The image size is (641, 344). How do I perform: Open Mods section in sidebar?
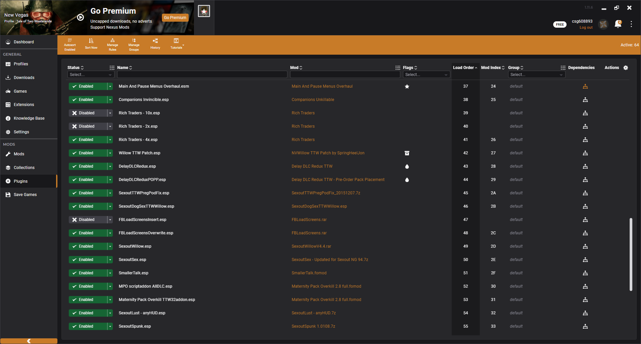pyautogui.click(x=29, y=154)
